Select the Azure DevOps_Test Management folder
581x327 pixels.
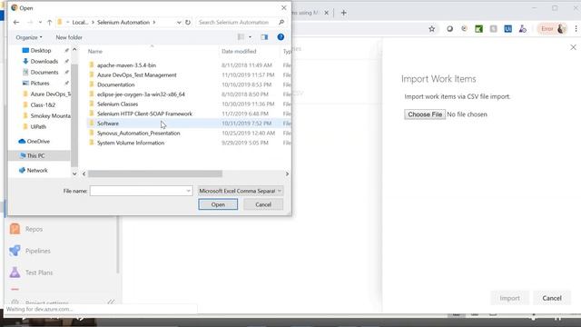tap(137, 74)
